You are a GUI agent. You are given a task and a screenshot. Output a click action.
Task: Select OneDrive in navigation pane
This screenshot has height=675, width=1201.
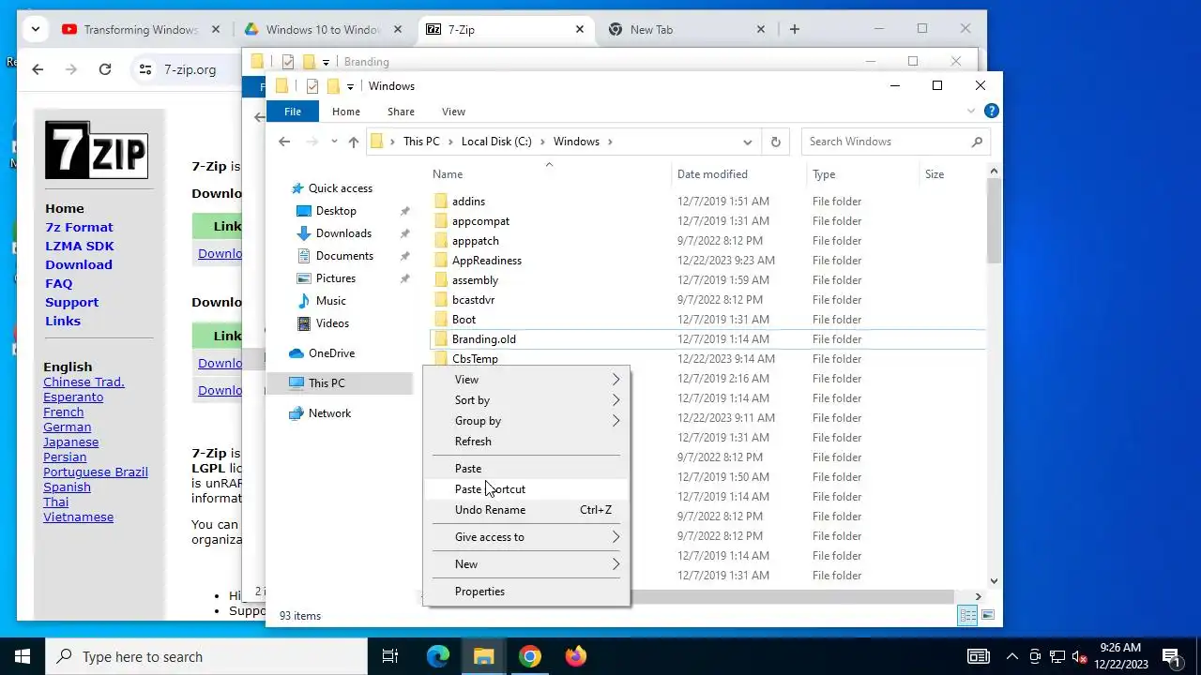[x=331, y=353]
